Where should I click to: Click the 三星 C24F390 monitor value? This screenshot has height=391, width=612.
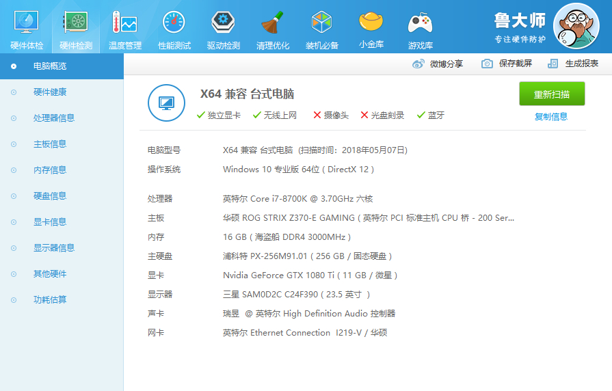pos(296,294)
